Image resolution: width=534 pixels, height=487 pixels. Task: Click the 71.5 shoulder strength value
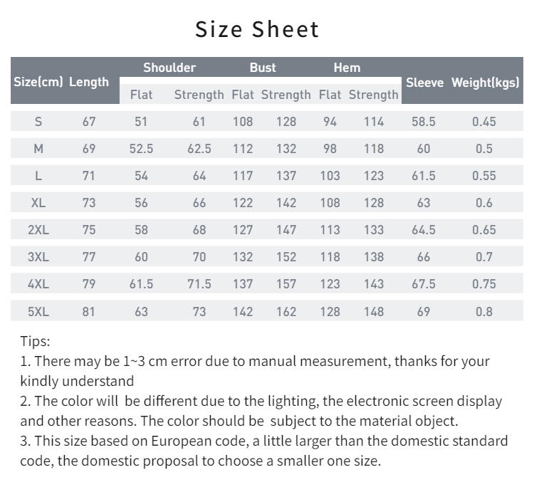tap(199, 284)
